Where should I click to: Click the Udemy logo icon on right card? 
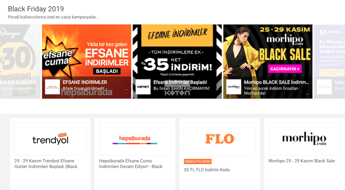[324, 87]
